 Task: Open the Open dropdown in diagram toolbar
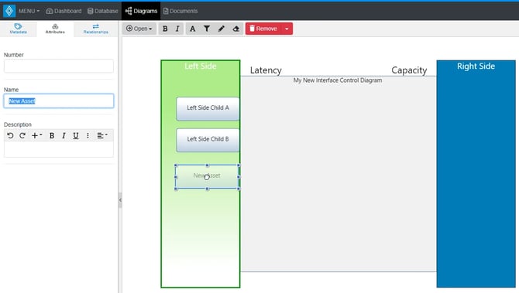139,29
